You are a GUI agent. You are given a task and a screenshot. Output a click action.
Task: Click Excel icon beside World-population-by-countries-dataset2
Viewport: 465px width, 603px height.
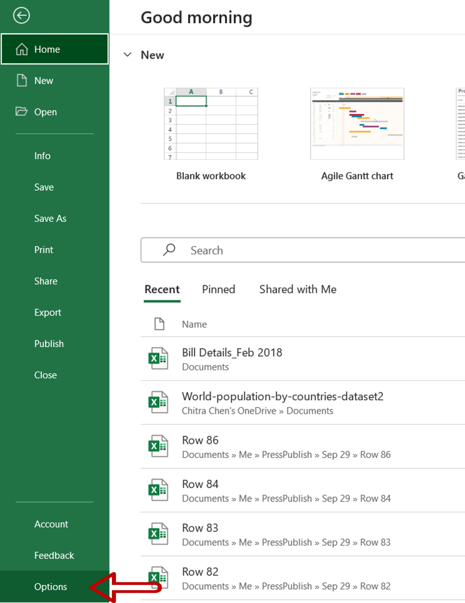click(x=158, y=402)
